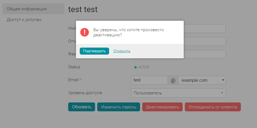Click the test test page heading
The image size is (257, 128).
click(83, 9)
